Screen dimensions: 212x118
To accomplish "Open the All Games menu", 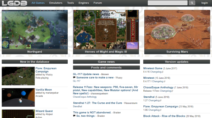I will click(x=38, y=3).
